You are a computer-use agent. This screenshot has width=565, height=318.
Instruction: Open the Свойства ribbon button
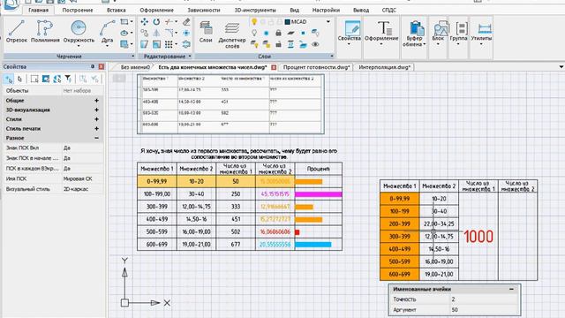350,32
